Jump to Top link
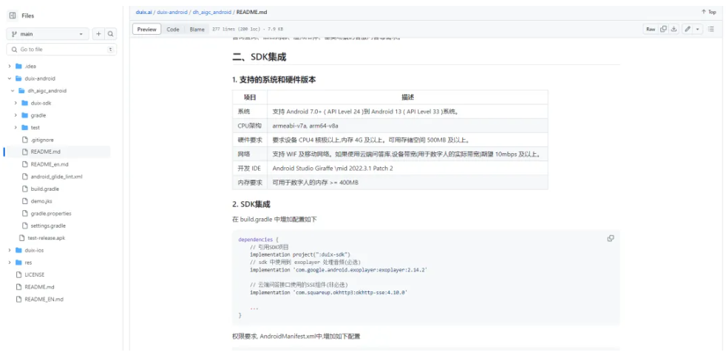726x355 pixels. [709, 12]
